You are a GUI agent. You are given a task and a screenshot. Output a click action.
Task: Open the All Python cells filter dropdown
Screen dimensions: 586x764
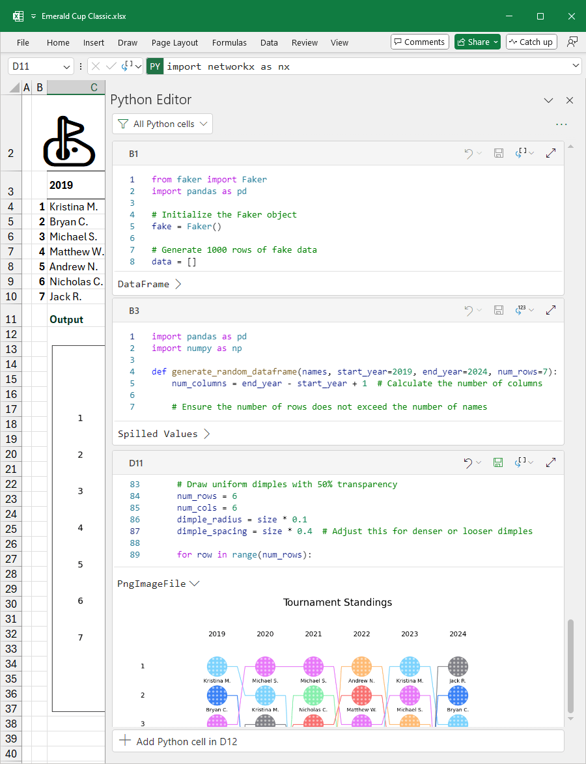162,123
